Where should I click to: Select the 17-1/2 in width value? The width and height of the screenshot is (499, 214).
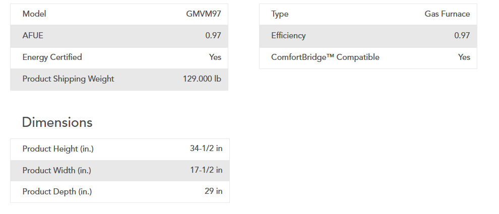[206, 171]
